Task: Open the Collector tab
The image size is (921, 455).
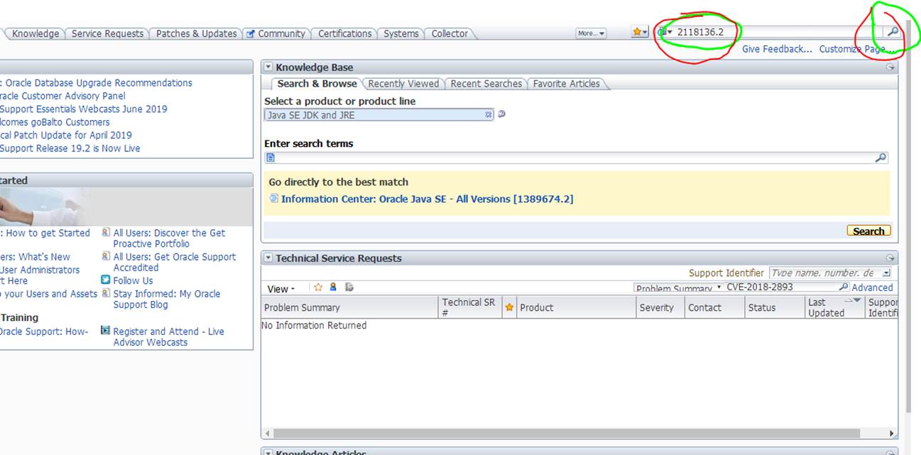Action: pyautogui.click(x=449, y=33)
